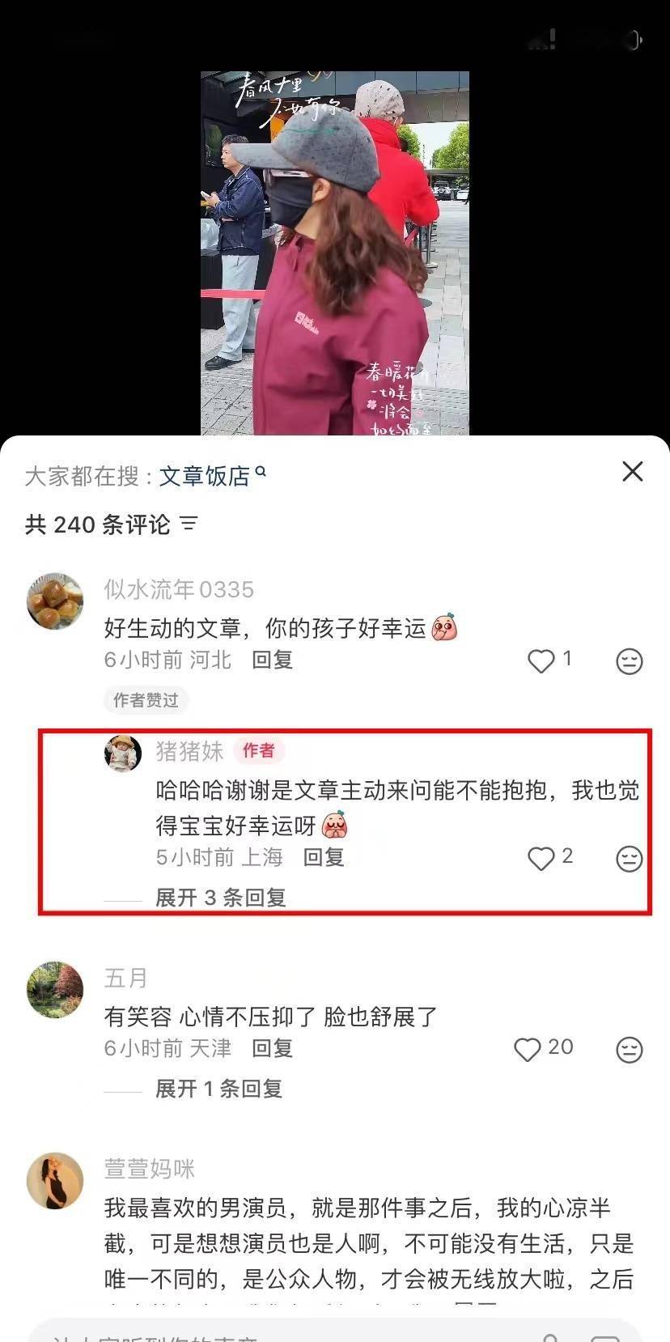670x1342 pixels.
Task: Open 五月's garden avatar
Action: [55, 990]
